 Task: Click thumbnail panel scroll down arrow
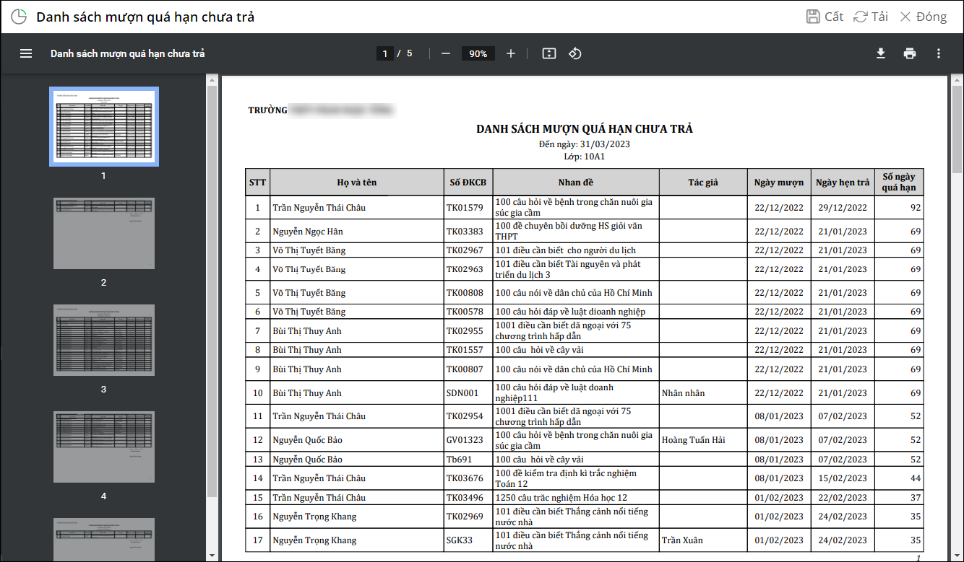pyautogui.click(x=212, y=556)
